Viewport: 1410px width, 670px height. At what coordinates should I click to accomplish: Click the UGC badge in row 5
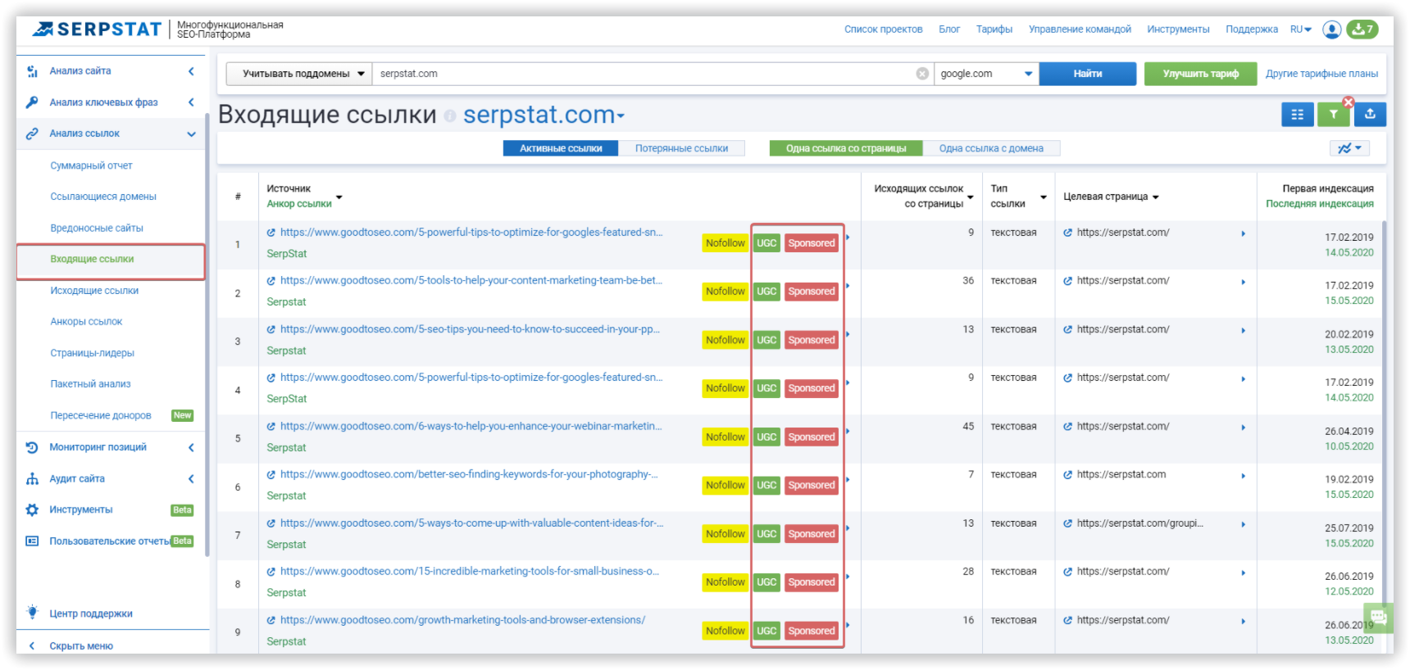tap(766, 437)
